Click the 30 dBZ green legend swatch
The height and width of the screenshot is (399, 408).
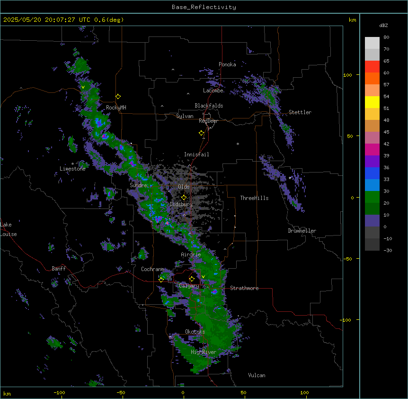(x=372, y=197)
